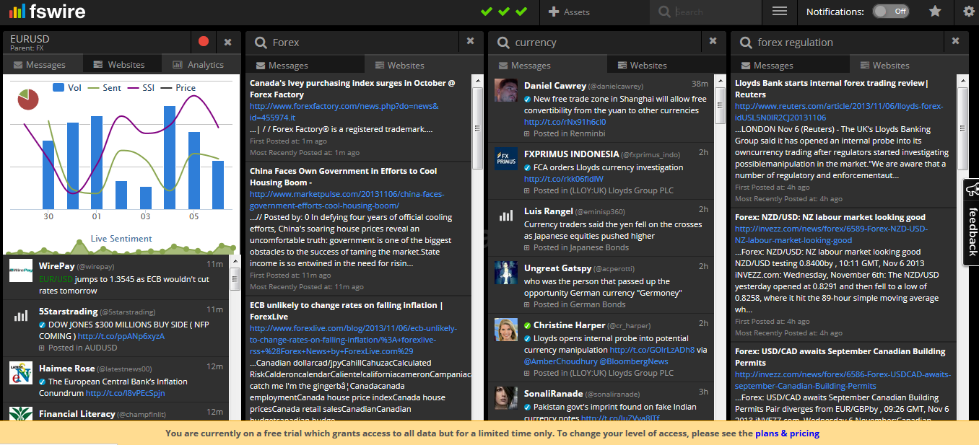Screen dimensions: 979x445
Task: Click the pie chart icon in analytics graph
Action: tap(27, 100)
